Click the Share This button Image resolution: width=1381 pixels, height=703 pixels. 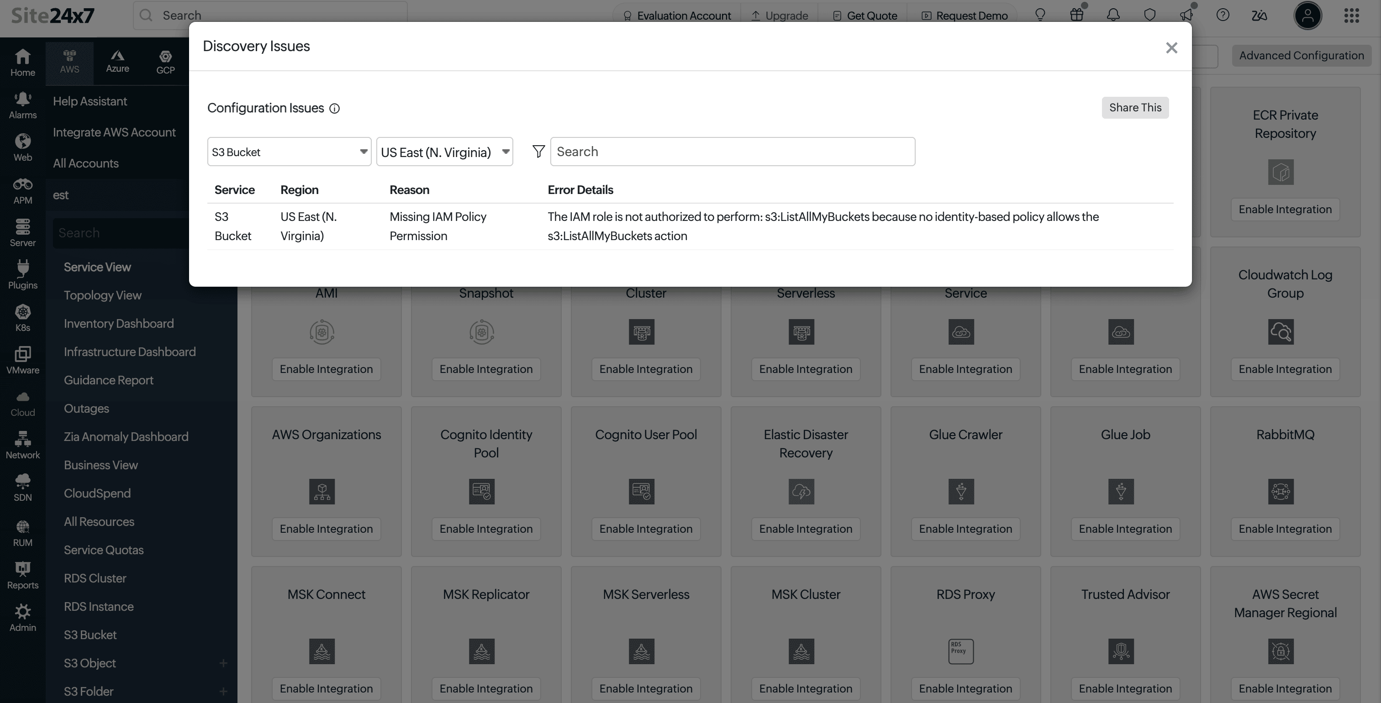coord(1135,108)
